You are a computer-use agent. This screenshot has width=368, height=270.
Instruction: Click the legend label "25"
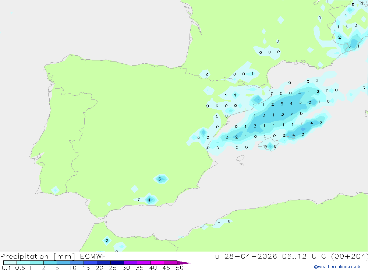tap(113, 268)
